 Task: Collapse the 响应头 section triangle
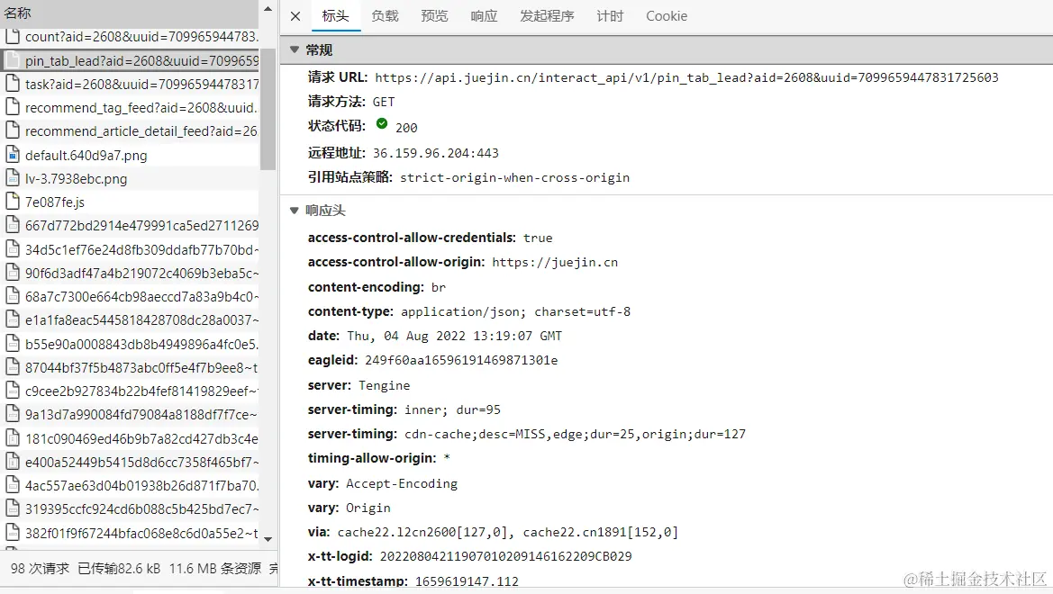coord(295,210)
